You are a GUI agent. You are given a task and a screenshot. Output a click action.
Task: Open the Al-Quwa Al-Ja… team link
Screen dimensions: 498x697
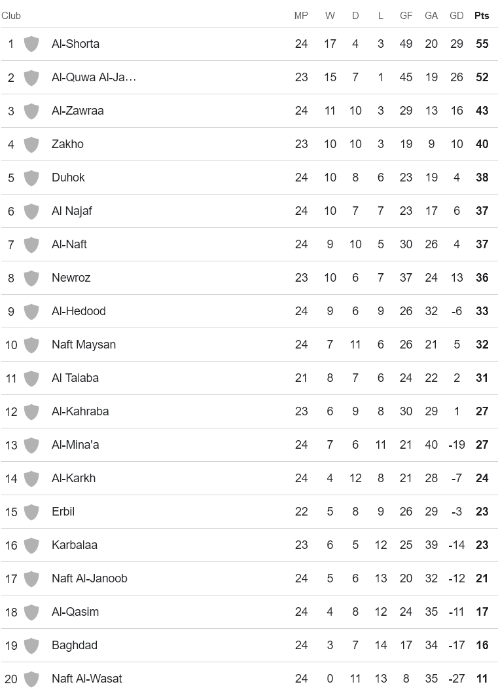94,77
